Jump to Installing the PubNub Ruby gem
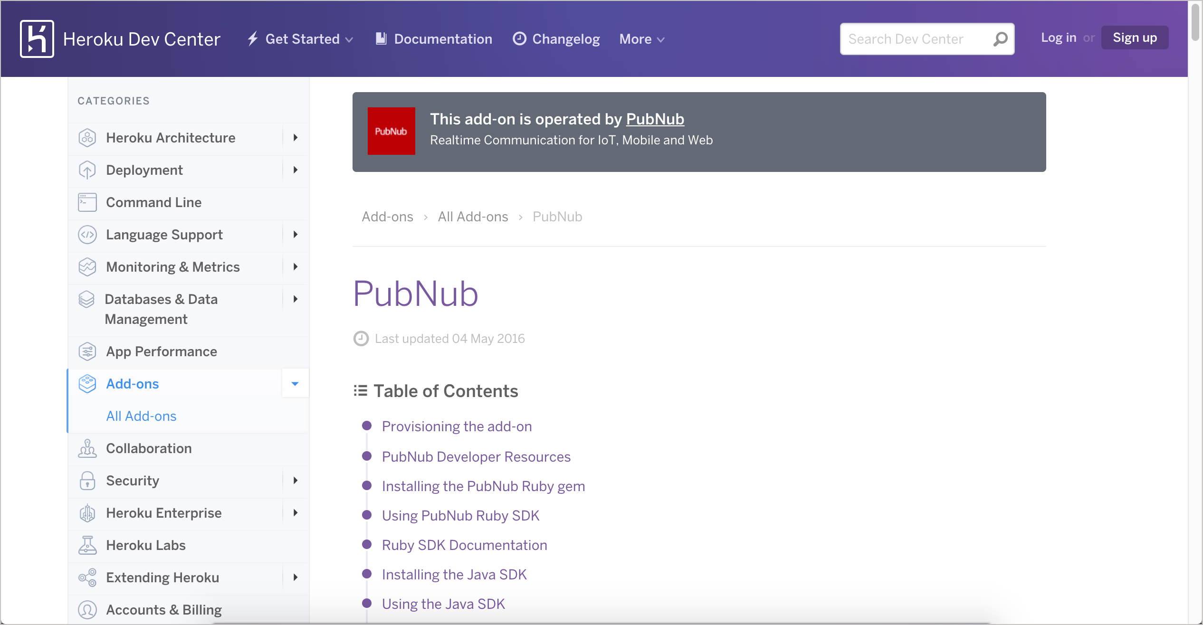 483,486
